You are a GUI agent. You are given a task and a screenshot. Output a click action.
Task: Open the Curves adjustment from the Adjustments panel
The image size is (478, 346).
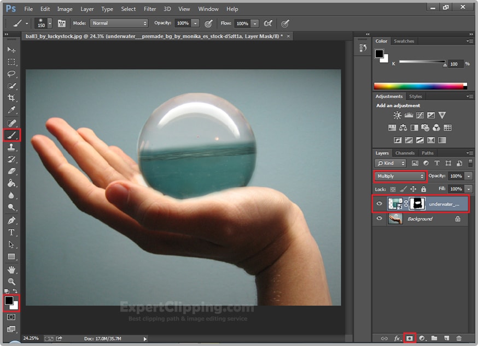point(420,115)
